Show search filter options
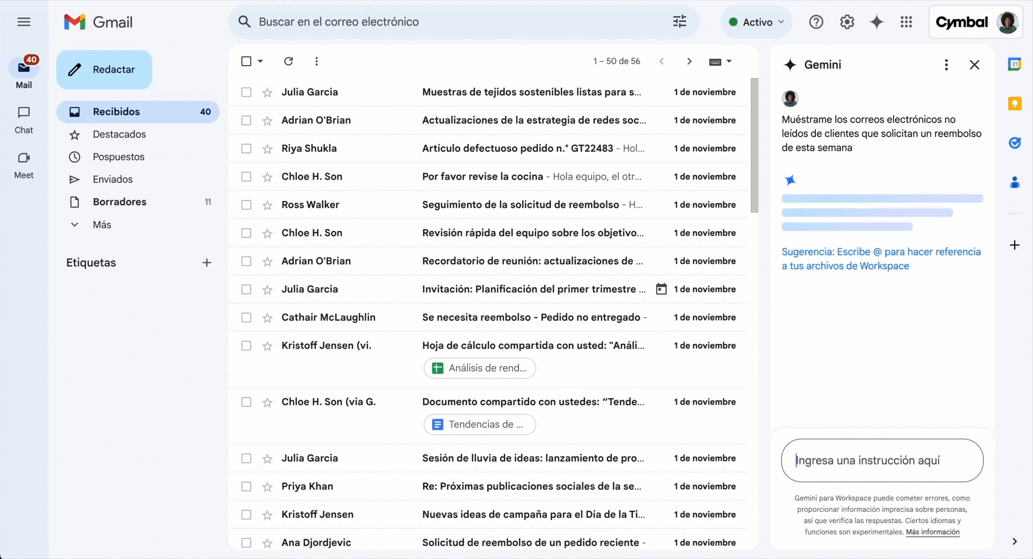The image size is (1033, 559). (x=680, y=21)
